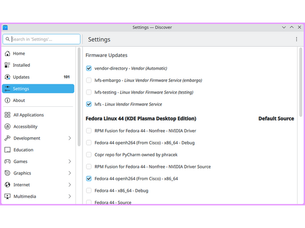Open the Updates page
The height and width of the screenshot is (228, 305).
38,77
